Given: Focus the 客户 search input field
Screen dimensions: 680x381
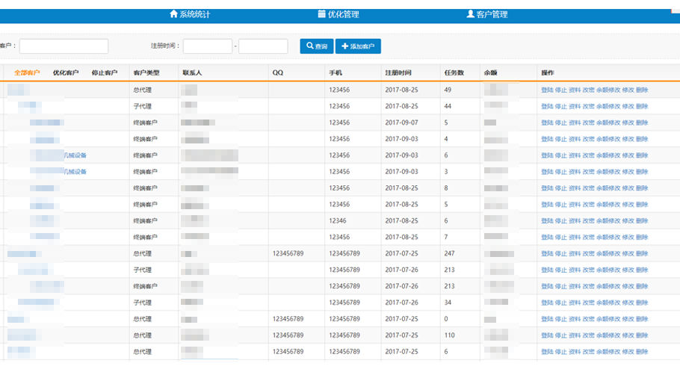Looking at the screenshot, I should click(x=64, y=46).
